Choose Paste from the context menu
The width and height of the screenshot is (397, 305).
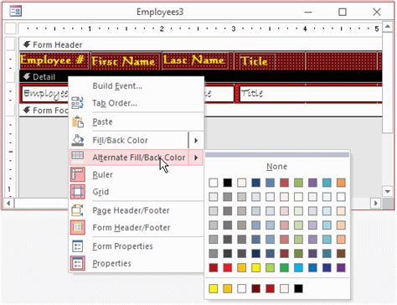[x=137, y=121]
